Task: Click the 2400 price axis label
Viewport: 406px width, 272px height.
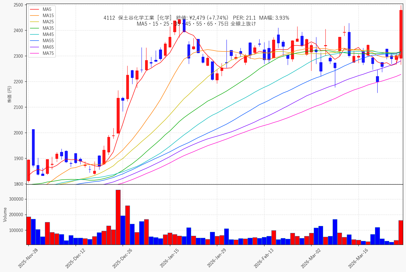Action: pos(18,31)
